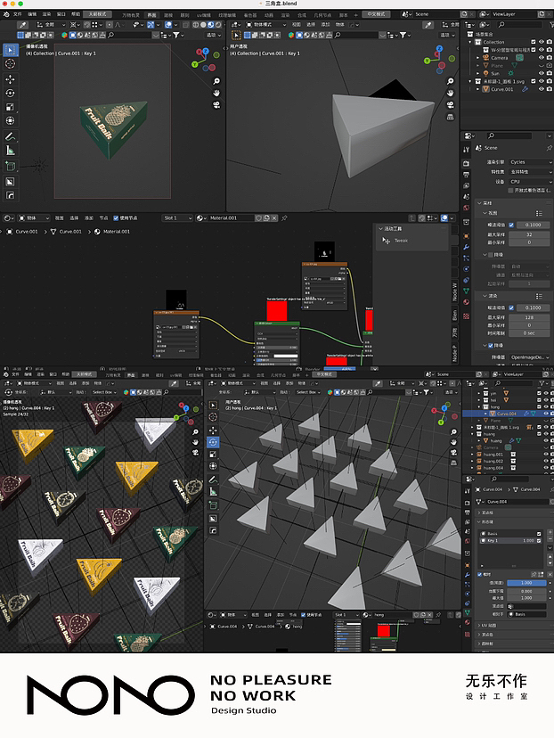Move shape key down with the down arrow

tap(550, 563)
